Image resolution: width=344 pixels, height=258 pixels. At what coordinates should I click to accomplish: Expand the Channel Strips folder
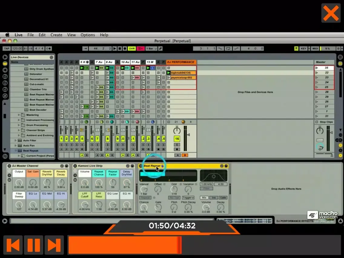(x=19, y=130)
